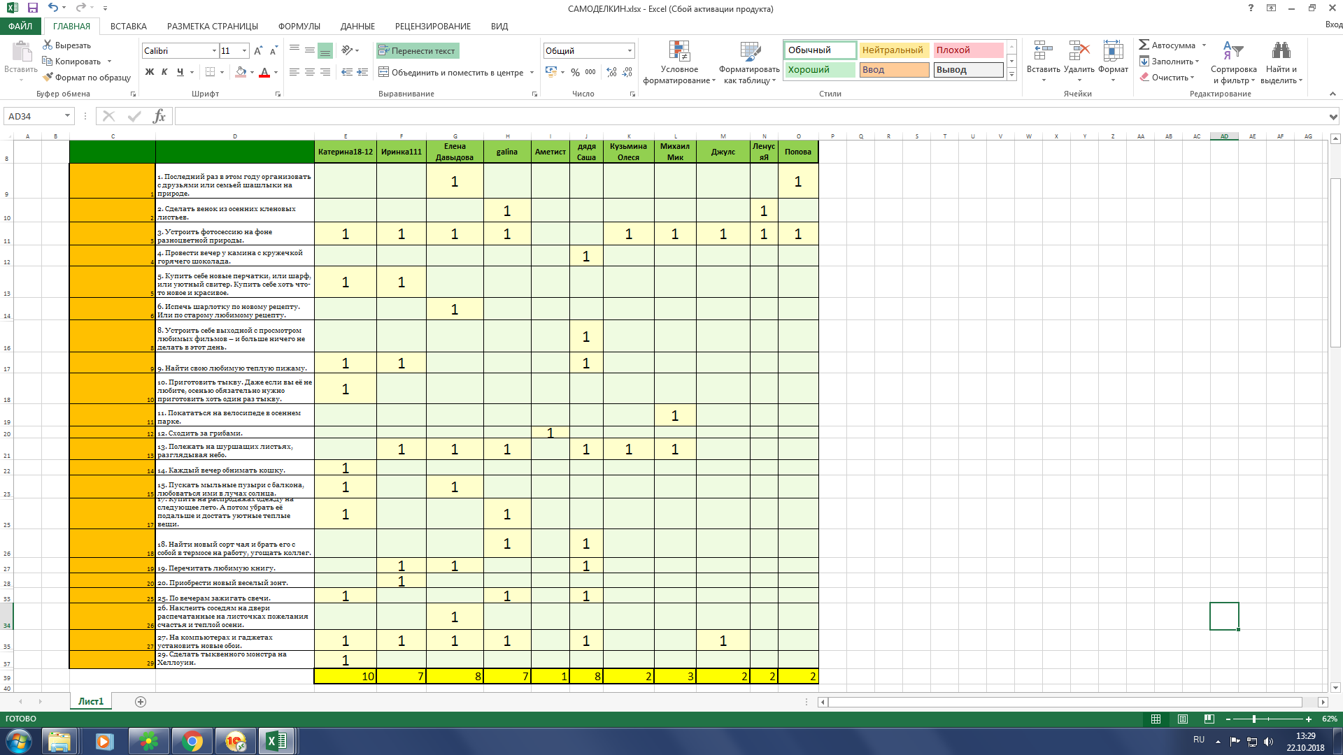
Task: Click the zoom in plus button
Action: click(x=1309, y=719)
